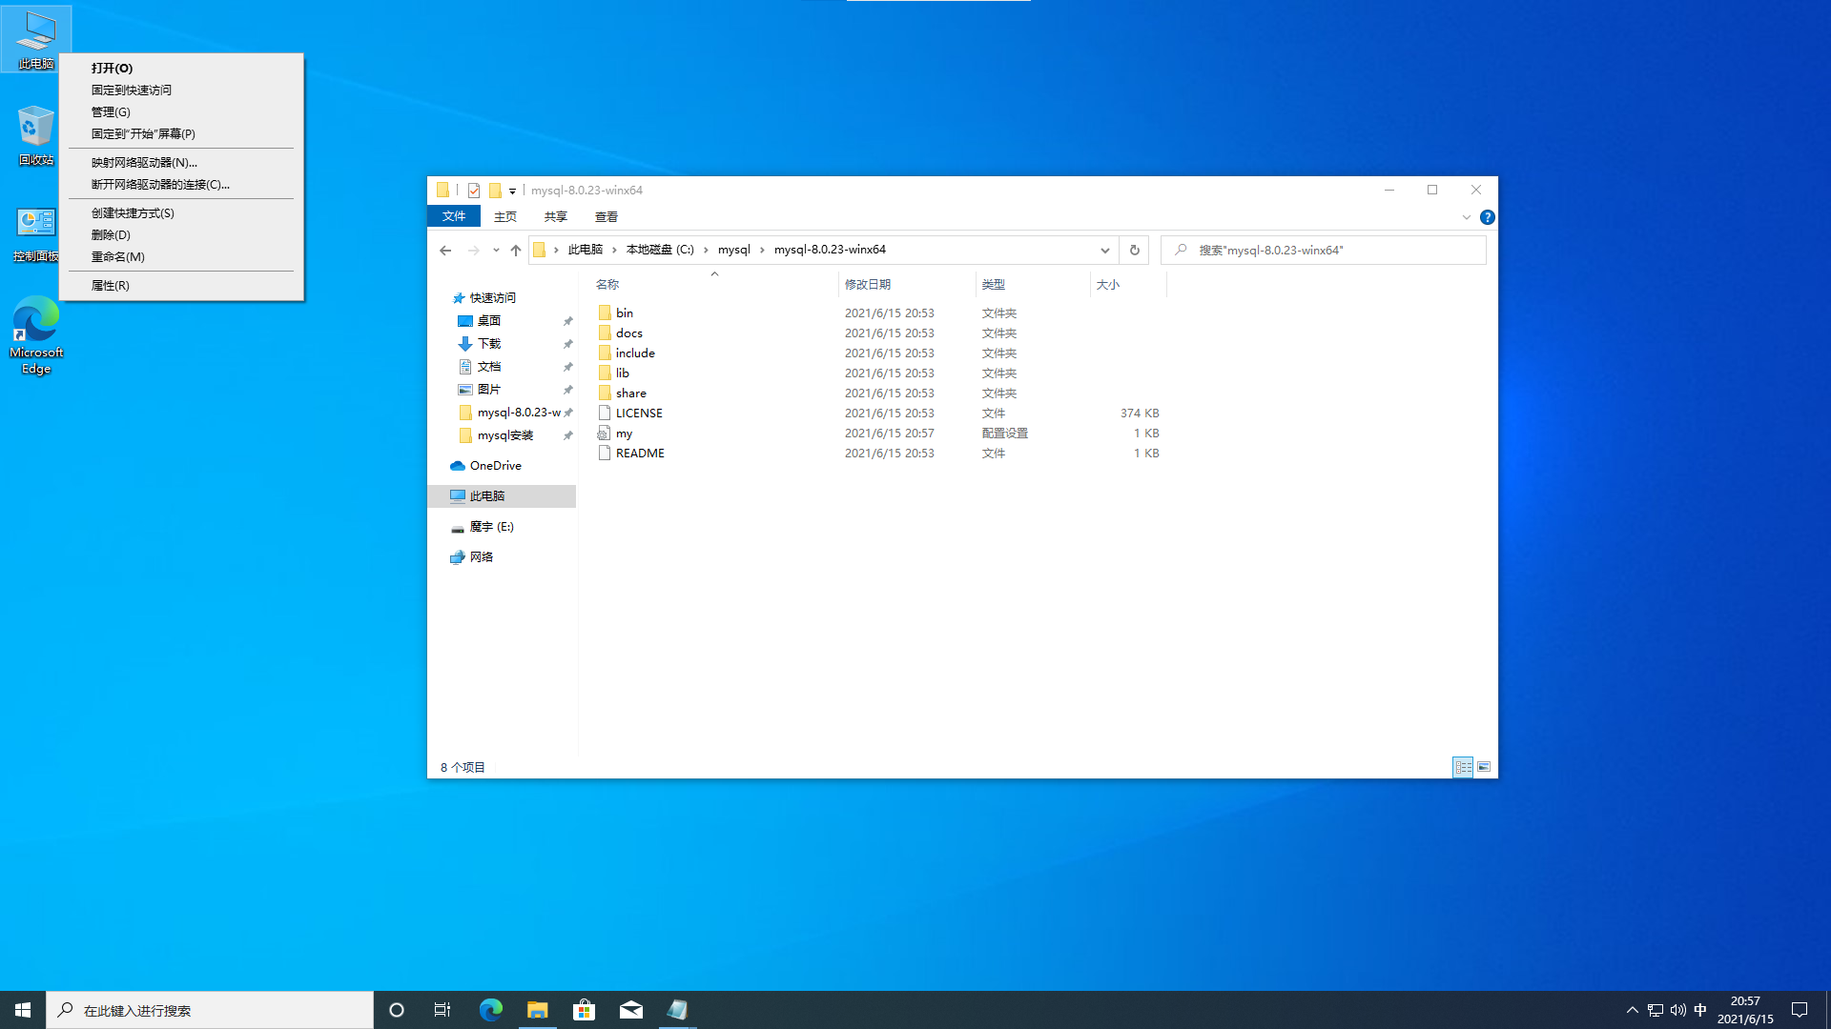
Task: Open the 查看 ribbon tab
Action: [606, 217]
